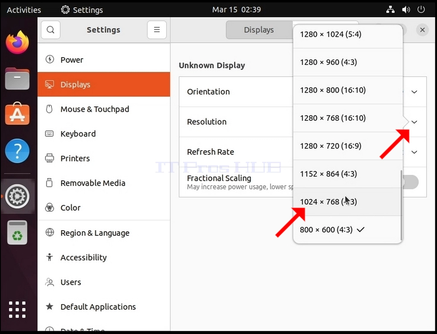Expand the Orientation dropdown chevron
The height and width of the screenshot is (334, 437).
pos(415,92)
